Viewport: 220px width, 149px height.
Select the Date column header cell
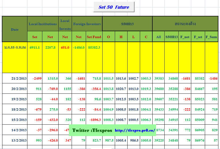point(15,29)
